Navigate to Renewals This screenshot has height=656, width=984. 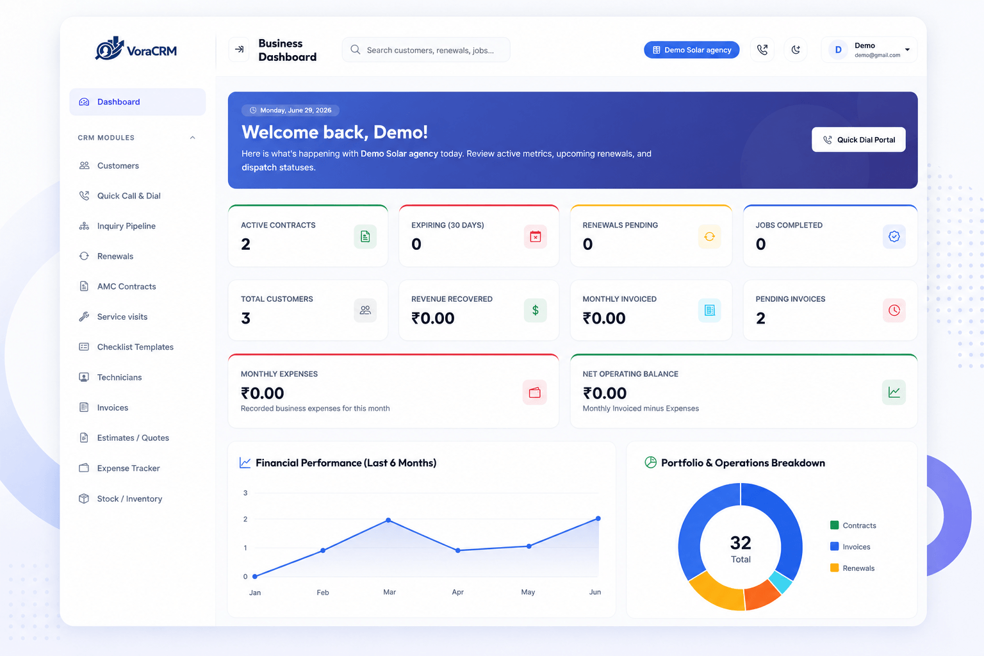(137, 256)
